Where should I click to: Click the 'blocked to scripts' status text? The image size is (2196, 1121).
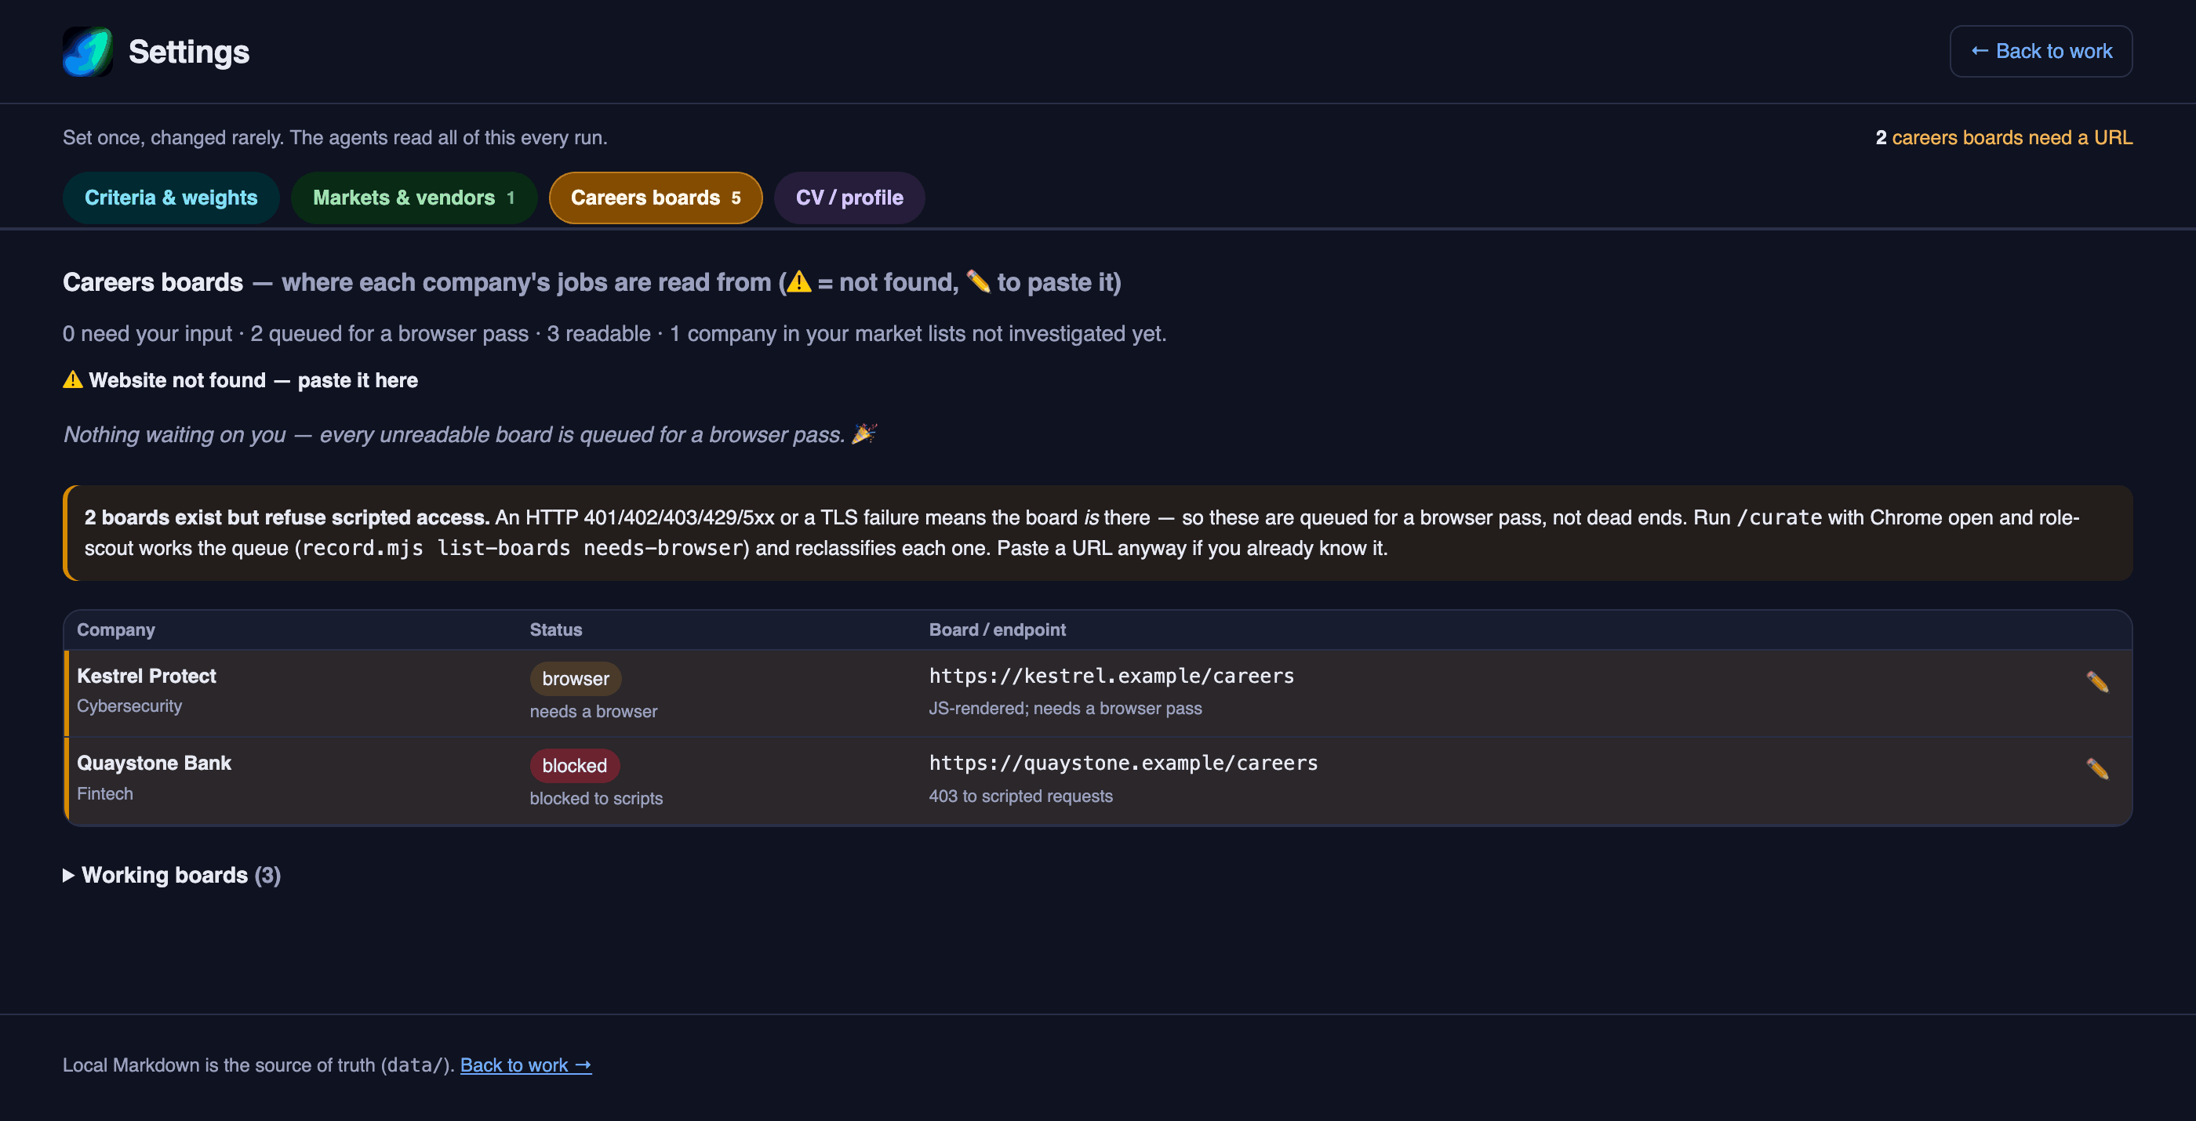point(596,798)
